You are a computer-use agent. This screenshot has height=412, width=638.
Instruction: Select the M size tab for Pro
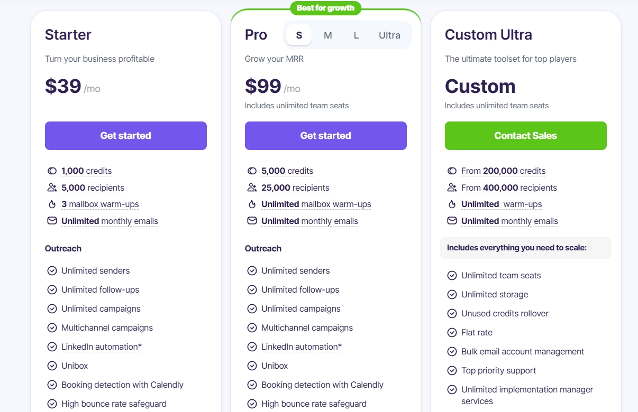click(x=327, y=35)
